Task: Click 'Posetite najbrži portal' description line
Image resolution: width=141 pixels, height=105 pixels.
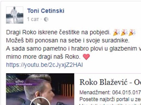Action: pyautogui.click(x=110, y=99)
